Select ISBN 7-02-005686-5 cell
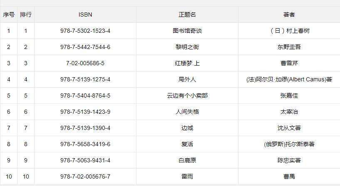This screenshot has height=186, width=340. pos(85,63)
